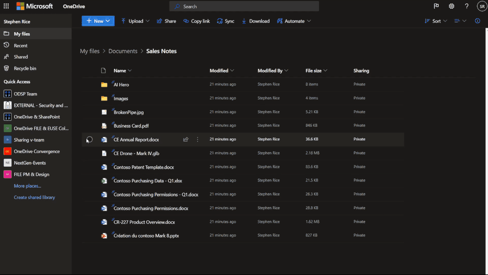
Task: Switch the view layout options
Action: click(x=460, y=21)
